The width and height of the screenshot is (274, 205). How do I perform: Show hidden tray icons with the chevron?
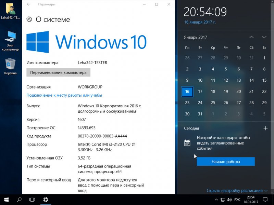[216, 199]
